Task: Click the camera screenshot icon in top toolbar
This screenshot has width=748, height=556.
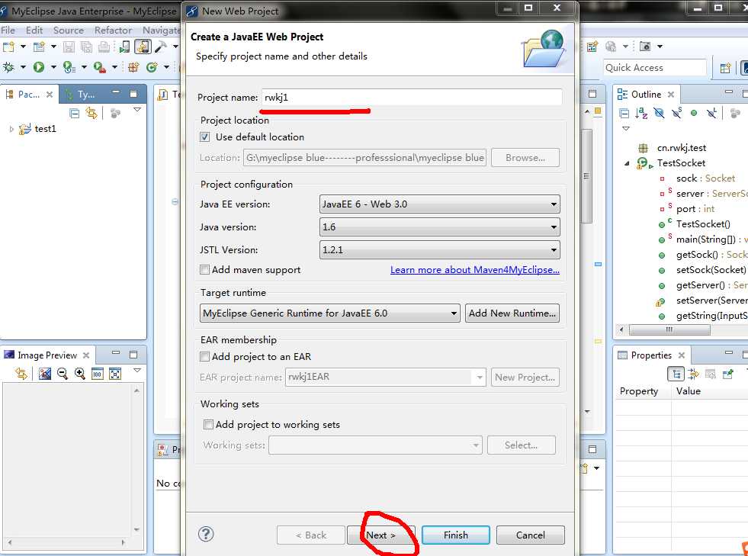Action: click(645, 47)
